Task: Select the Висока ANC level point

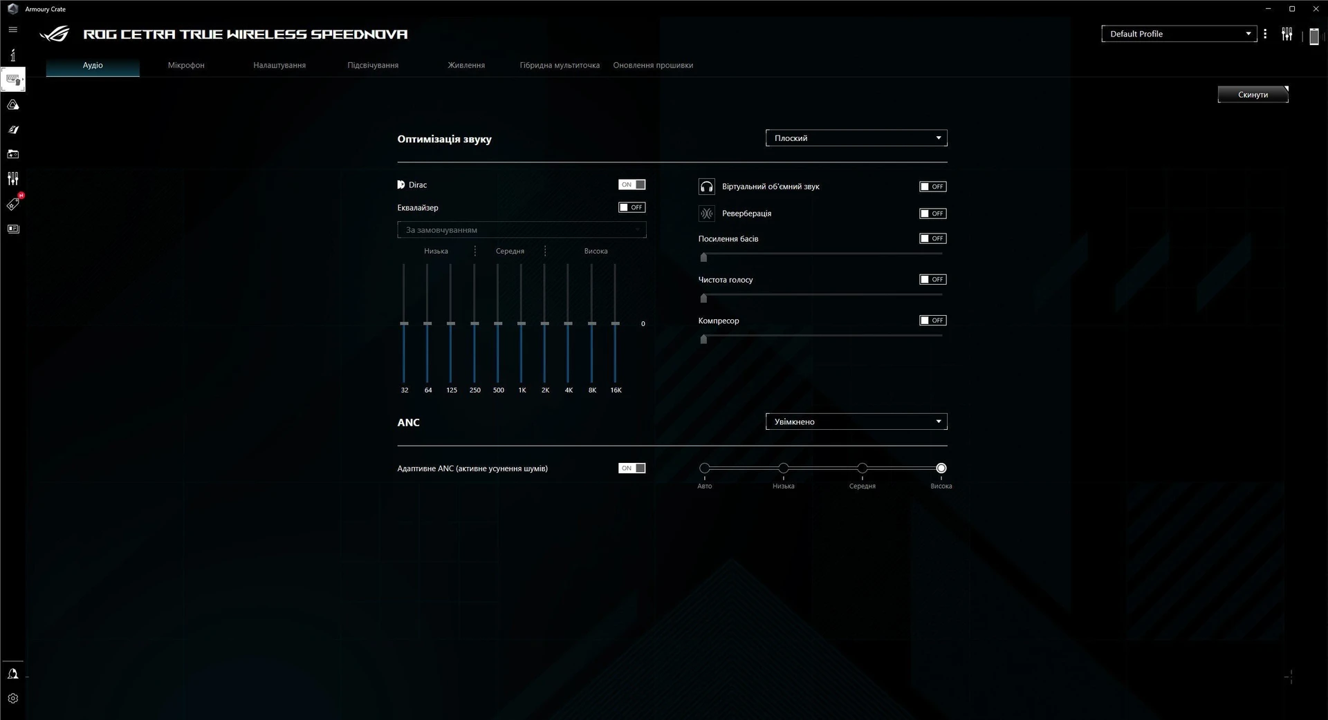Action: (x=941, y=468)
